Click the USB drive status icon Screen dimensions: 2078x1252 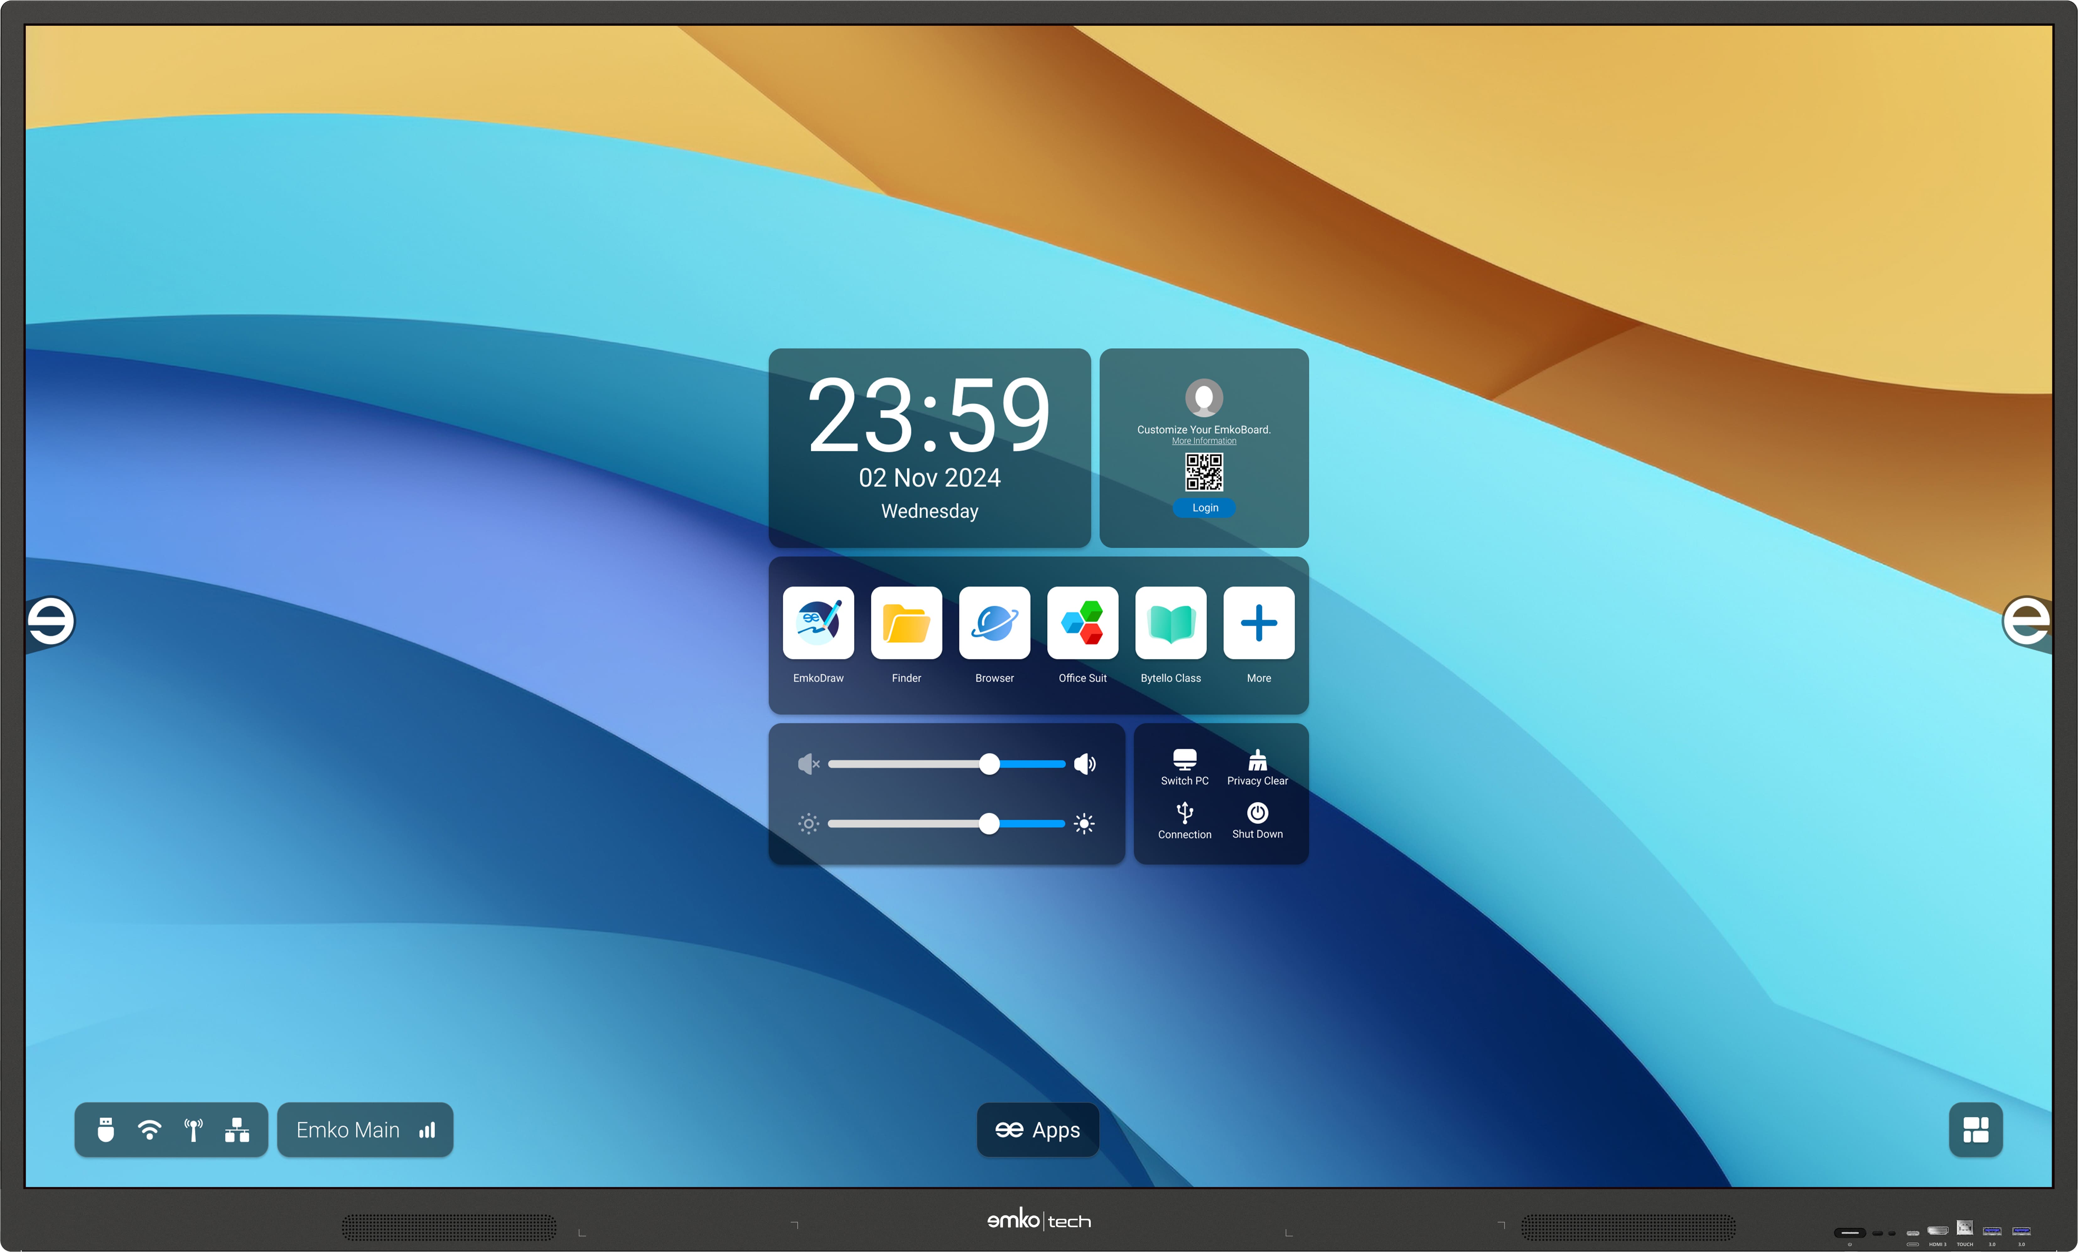pyautogui.click(x=105, y=1130)
